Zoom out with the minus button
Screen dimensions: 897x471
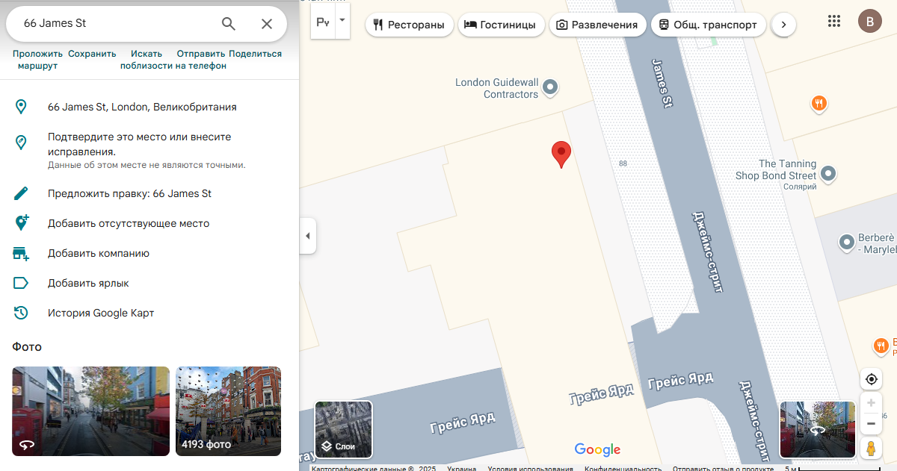[871, 424]
